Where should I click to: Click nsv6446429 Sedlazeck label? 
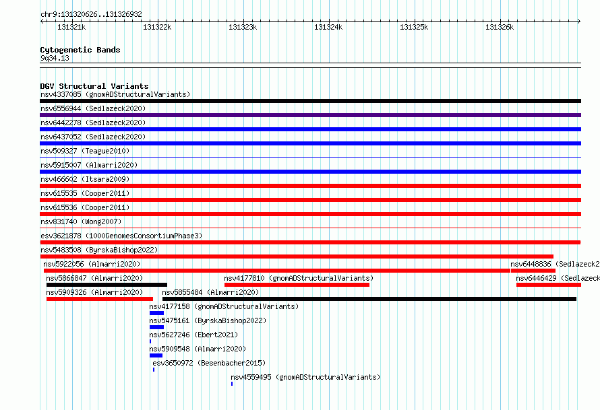[x=558, y=278]
